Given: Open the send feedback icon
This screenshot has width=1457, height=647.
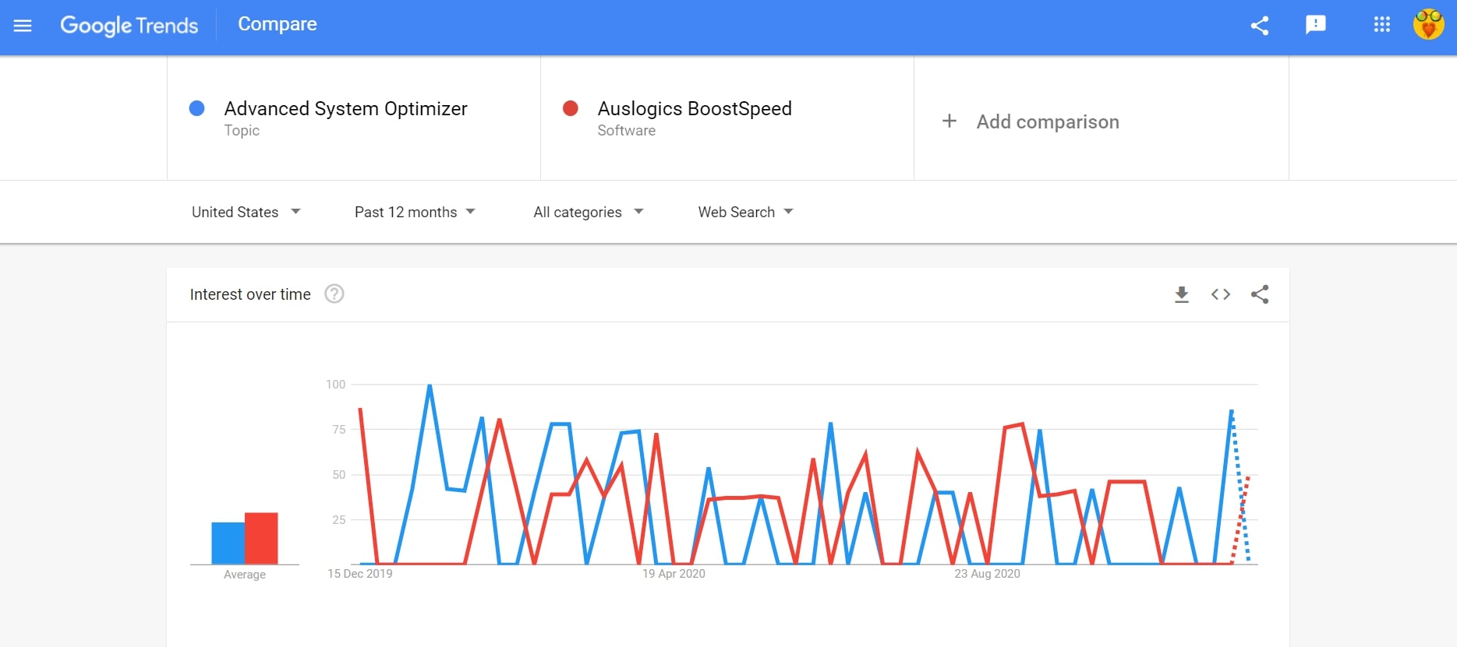Looking at the screenshot, I should point(1316,25).
